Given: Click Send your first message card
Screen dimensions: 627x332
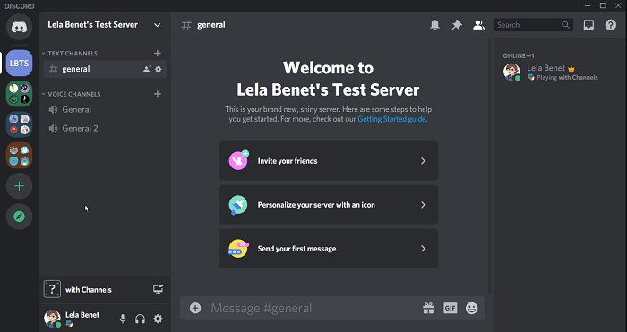Looking at the screenshot, I should pos(329,249).
